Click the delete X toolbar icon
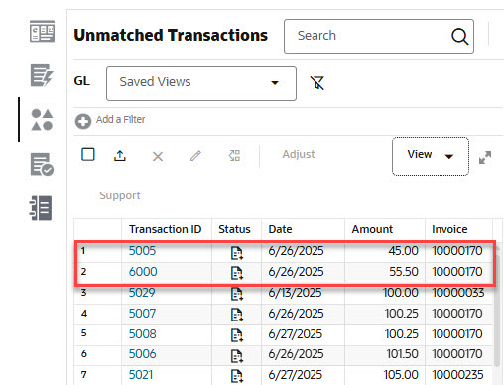 point(158,156)
